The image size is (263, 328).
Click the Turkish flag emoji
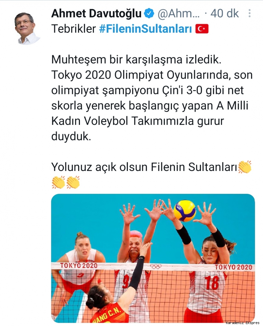(x=202, y=29)
